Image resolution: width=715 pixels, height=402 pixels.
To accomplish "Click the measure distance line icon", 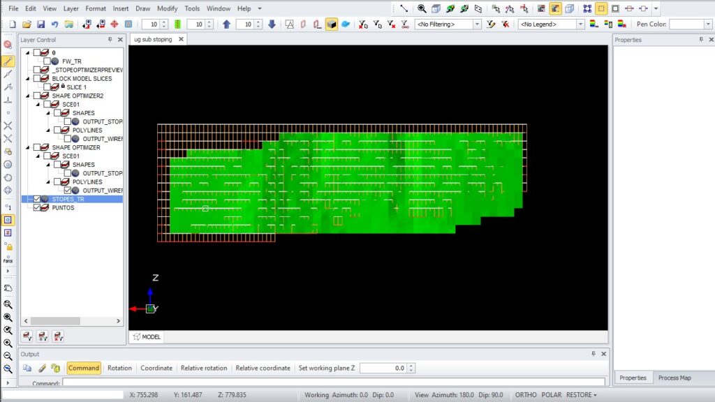I will (404, 9).
